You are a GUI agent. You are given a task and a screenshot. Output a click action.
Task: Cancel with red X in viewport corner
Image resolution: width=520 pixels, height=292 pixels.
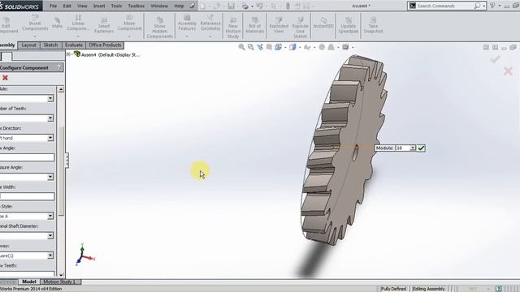click(x=508, y=71)
